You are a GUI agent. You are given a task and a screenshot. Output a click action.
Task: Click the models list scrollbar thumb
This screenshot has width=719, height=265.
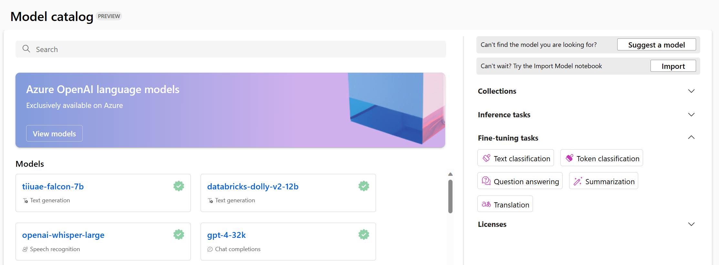(x=450, y=196)
